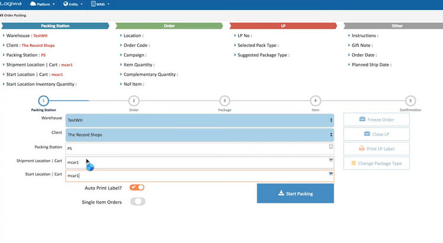Click the Print LP Label button

click(376, 149)
